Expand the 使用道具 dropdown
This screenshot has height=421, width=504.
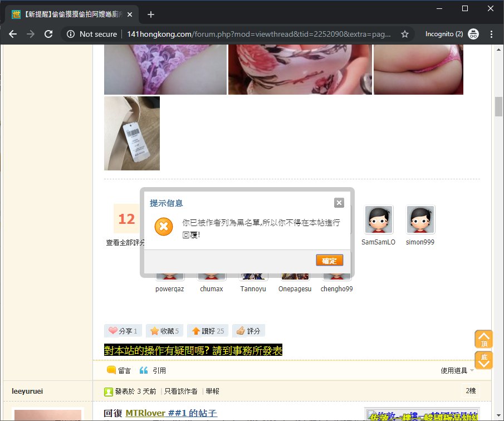tap(457, 370)
